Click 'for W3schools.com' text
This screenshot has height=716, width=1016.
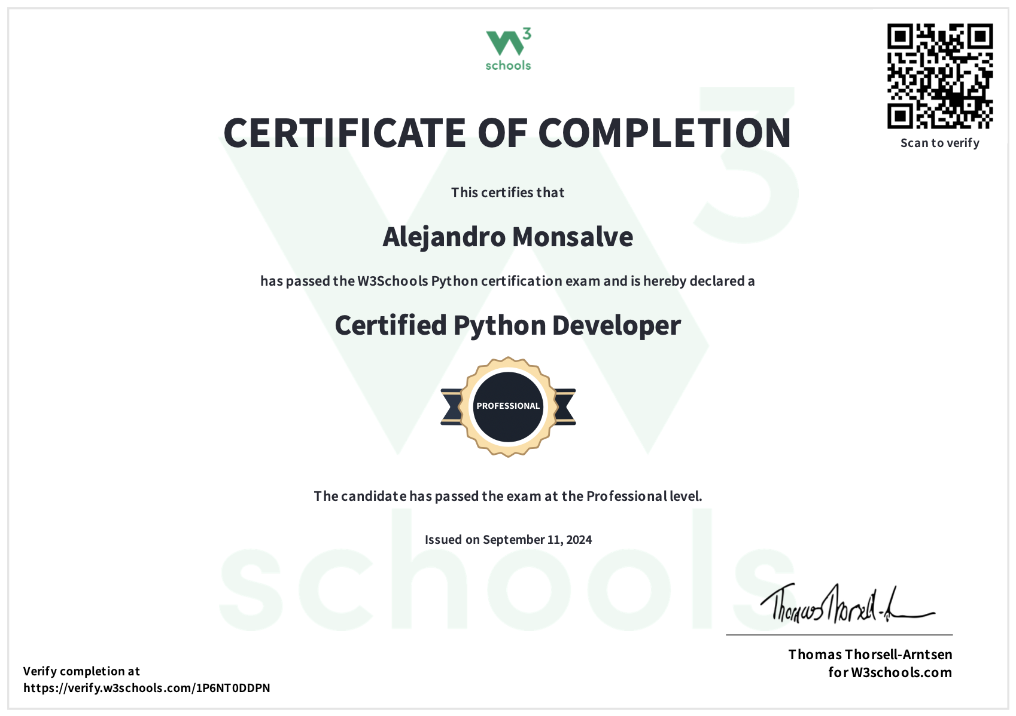coord(890,672)
